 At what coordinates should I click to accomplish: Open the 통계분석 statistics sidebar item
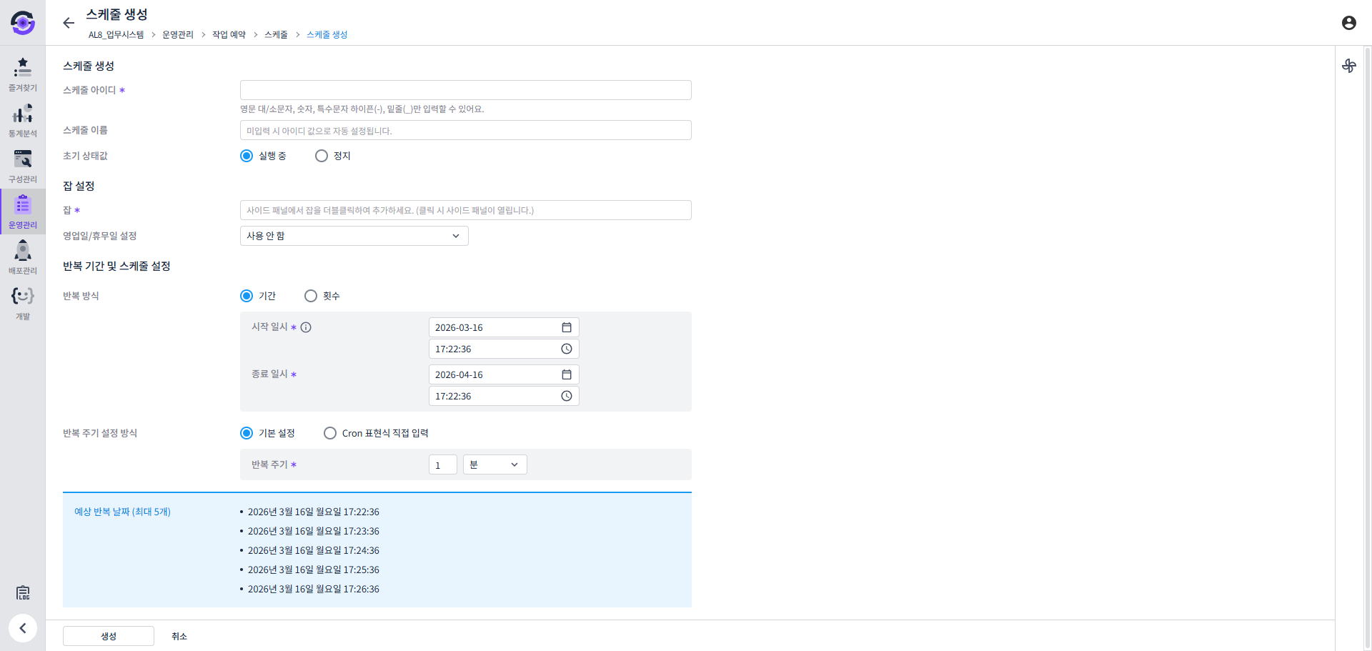[x=23, y=120]
